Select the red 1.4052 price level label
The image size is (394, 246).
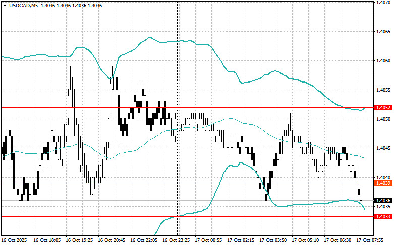click(x=383, y=108)
